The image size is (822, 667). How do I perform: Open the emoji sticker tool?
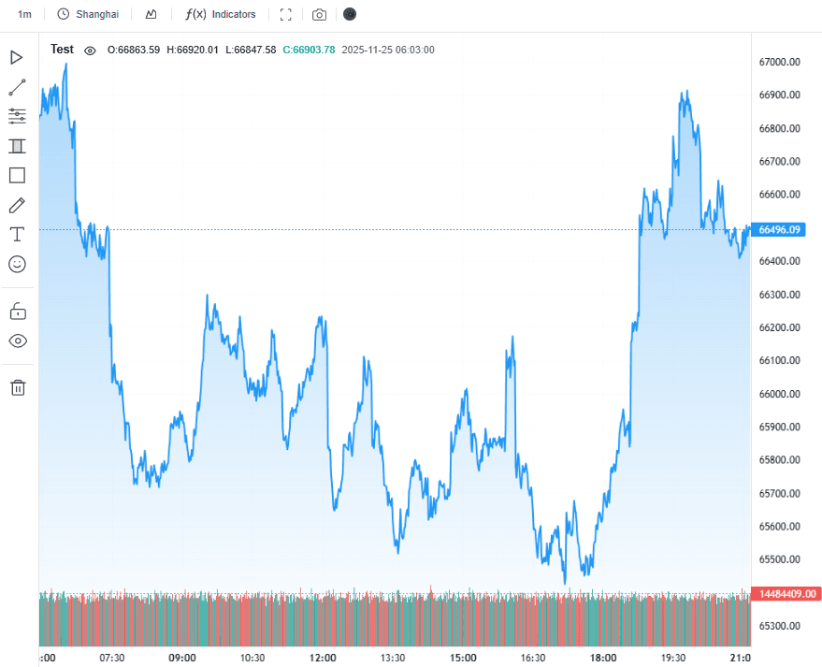[x=17, y=264]
